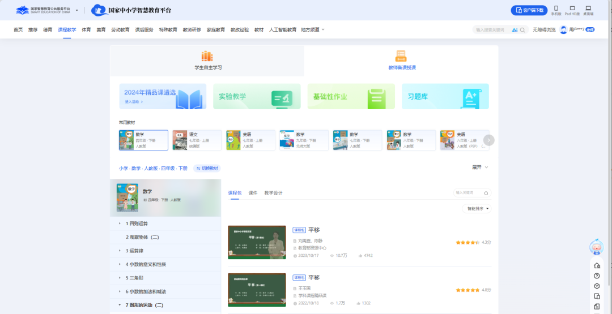Open the 人工智能教育 navigation item
612x314 pixels.
[x=283, y=29]
